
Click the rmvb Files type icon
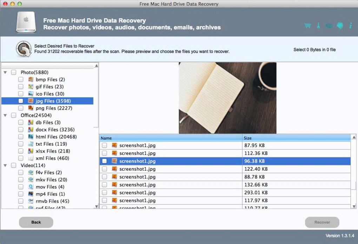[31, 201]
